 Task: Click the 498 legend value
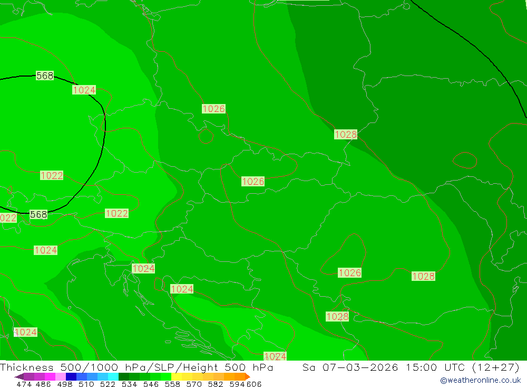point(65,384)
